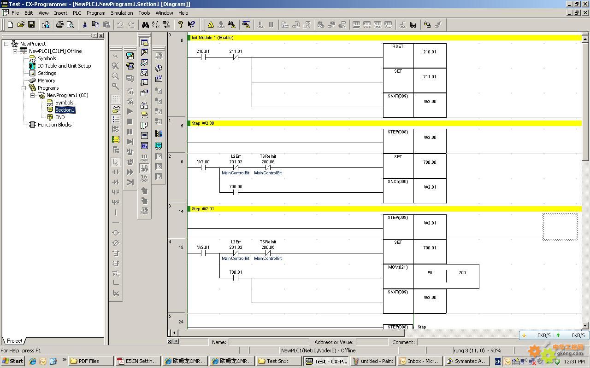
Task: Toggle the selection arrow mode button
Action: click(x=116, y=162)
